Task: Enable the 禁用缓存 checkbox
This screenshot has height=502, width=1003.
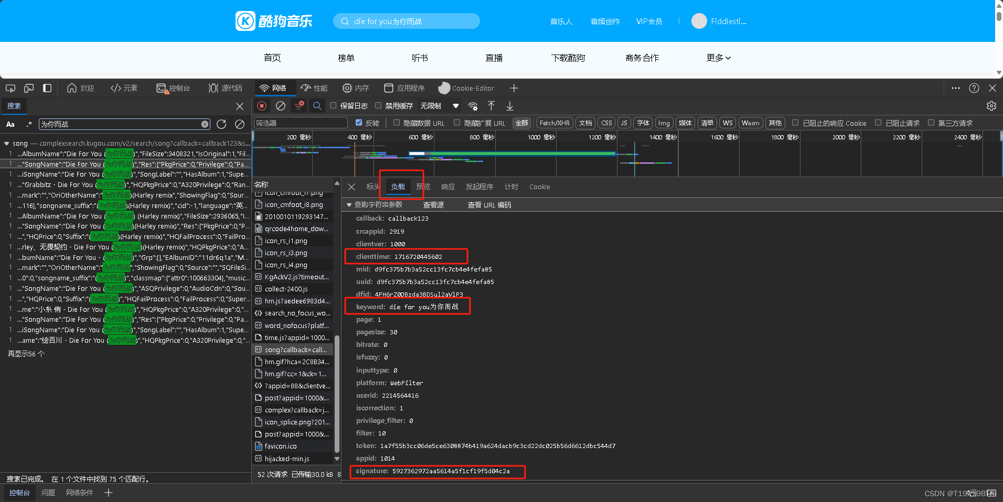Action: [378, 106]
